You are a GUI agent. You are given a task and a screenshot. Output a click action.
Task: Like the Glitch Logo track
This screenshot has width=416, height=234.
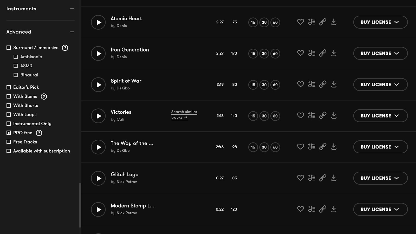pos(301,178)
